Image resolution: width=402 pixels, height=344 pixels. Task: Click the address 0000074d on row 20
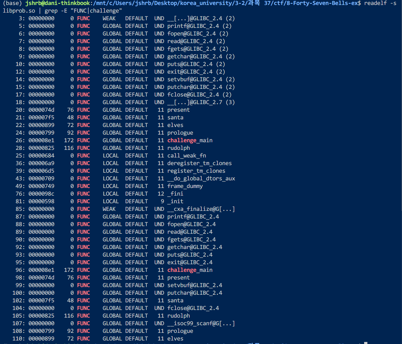41,110
